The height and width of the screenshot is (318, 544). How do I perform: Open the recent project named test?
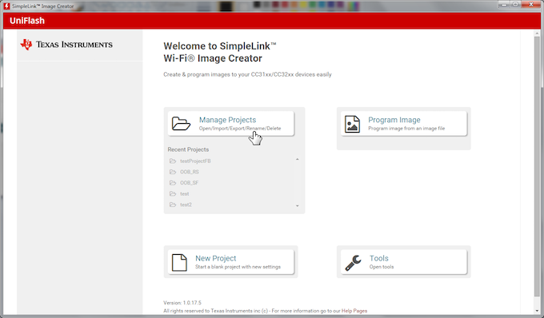pos(185,193)
